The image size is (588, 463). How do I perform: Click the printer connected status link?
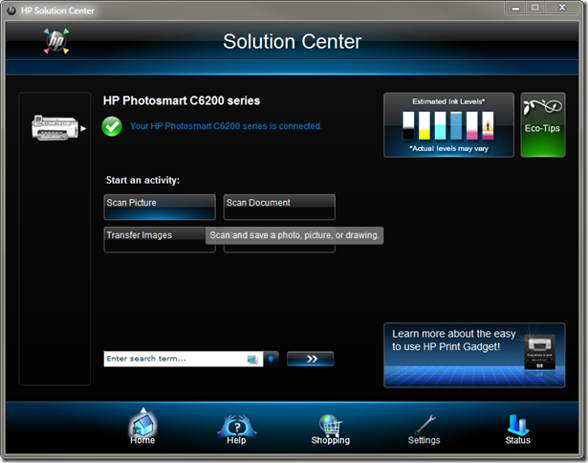[226, 126]
